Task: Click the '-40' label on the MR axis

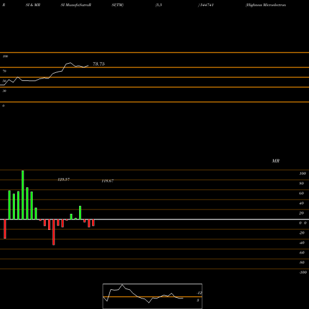Action: coord(302,243)
